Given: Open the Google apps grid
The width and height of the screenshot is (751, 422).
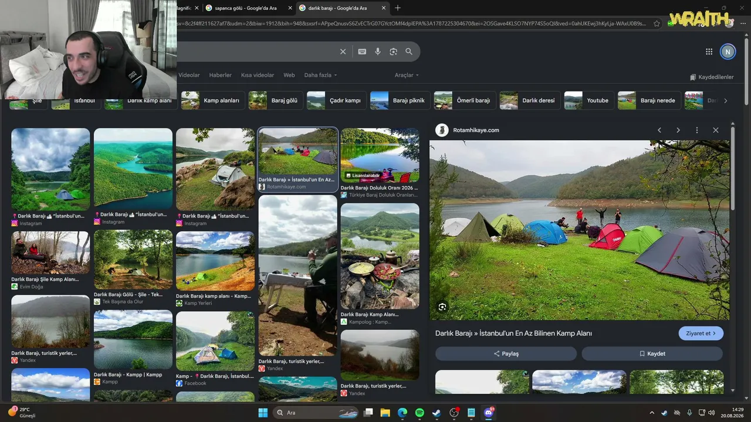Looking at the screenshot, I should click(x=709, y=52).
